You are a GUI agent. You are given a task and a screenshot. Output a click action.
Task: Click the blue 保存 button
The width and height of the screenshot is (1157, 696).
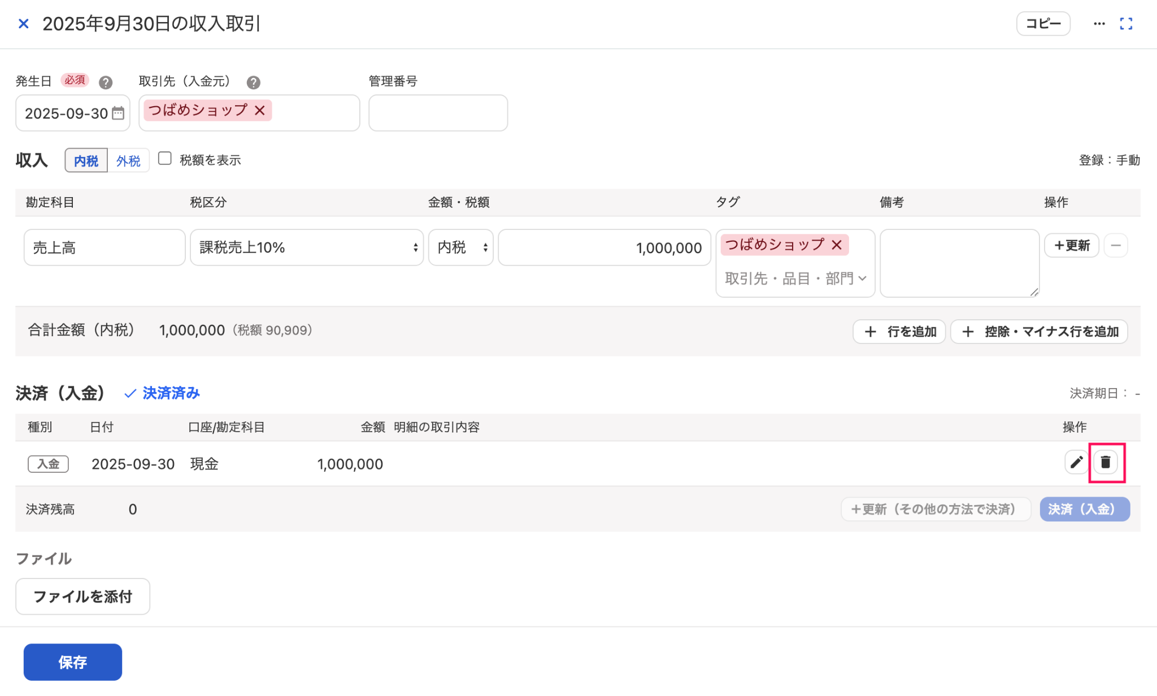pos(73,662)
